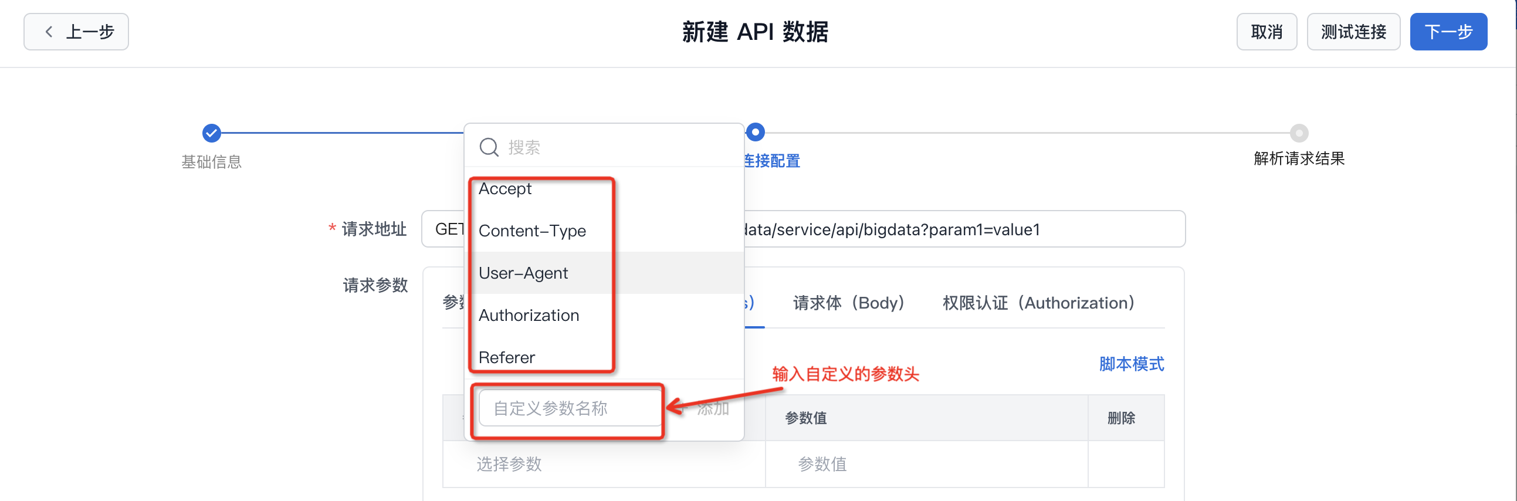The width and height of the screenshot is (1517, 501).
Task: Switch to the 请求体 (Body) tab
Action: 848,303
